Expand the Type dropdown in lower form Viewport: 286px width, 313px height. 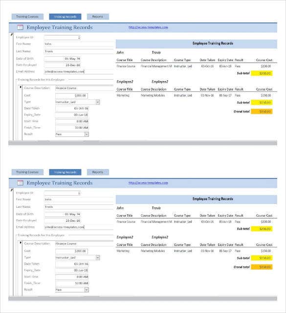(x=98, y=258)
